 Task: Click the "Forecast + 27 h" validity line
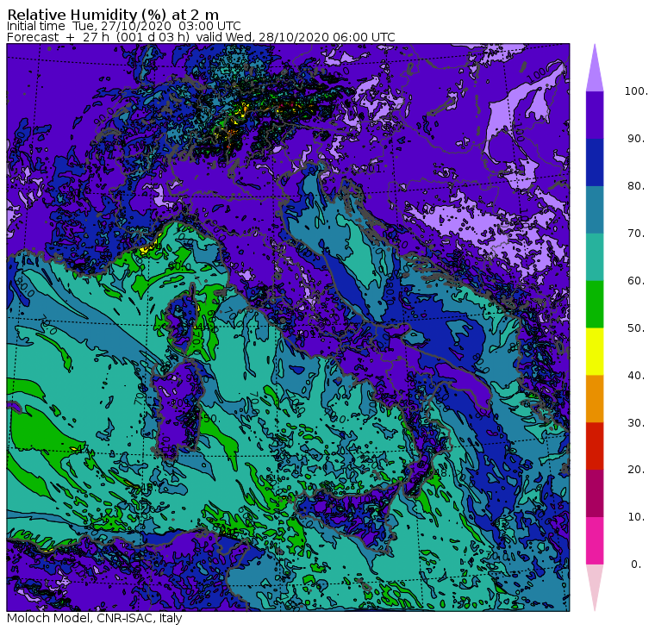(x=201, y=37)
